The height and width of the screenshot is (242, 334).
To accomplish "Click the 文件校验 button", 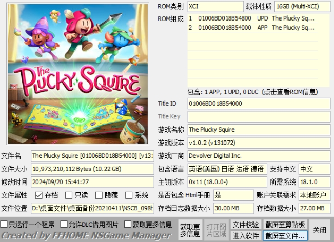I will pos(246,225).
